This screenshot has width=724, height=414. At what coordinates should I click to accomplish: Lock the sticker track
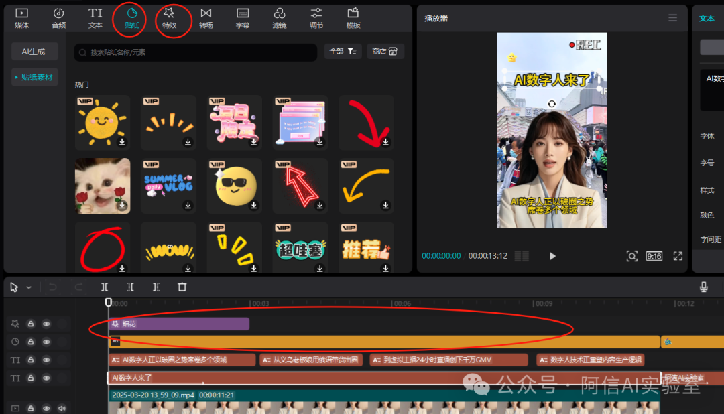(31, 342)
